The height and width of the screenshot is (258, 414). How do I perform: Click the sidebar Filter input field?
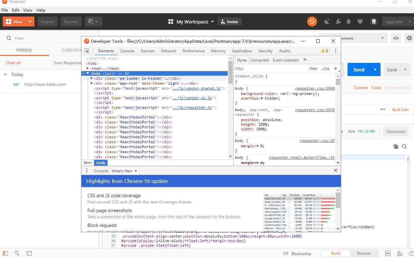pos(48,38)
